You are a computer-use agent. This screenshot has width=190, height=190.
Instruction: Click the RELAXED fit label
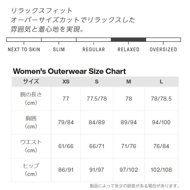click(128, 49)
